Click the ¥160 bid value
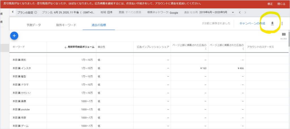 203,68
